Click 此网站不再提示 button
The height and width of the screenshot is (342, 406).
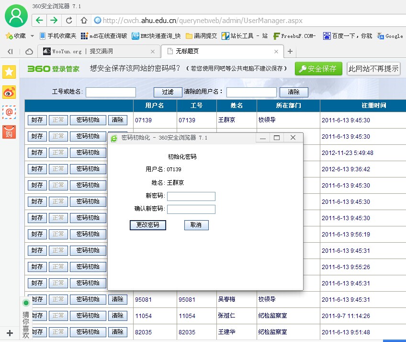(x=373, y=69)
